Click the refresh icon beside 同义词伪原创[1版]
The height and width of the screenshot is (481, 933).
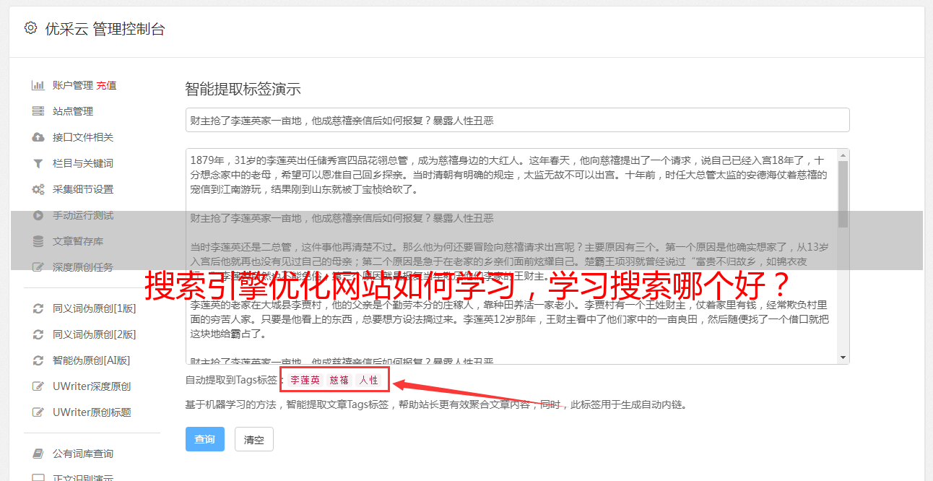coord(38,308)
